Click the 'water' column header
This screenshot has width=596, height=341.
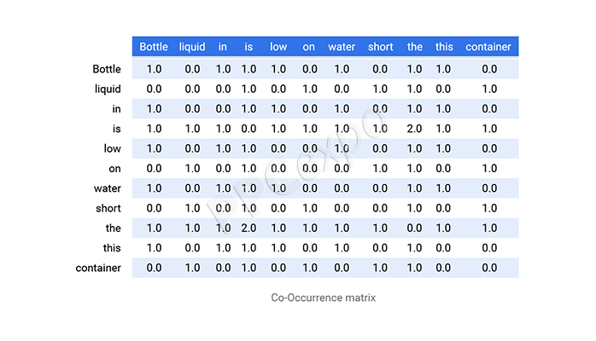pos(342,47)
